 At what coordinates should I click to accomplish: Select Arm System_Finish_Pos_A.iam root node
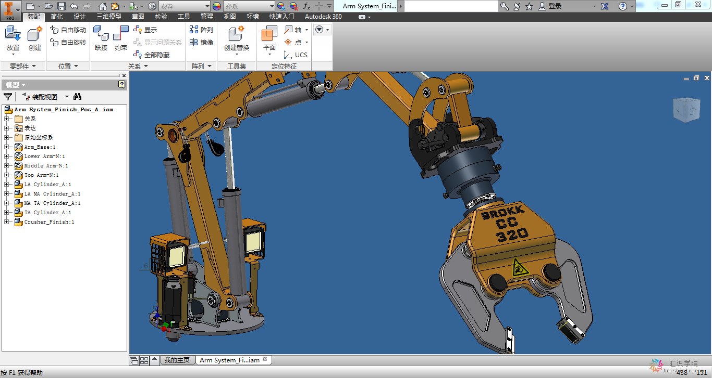[x=64, y=110]
